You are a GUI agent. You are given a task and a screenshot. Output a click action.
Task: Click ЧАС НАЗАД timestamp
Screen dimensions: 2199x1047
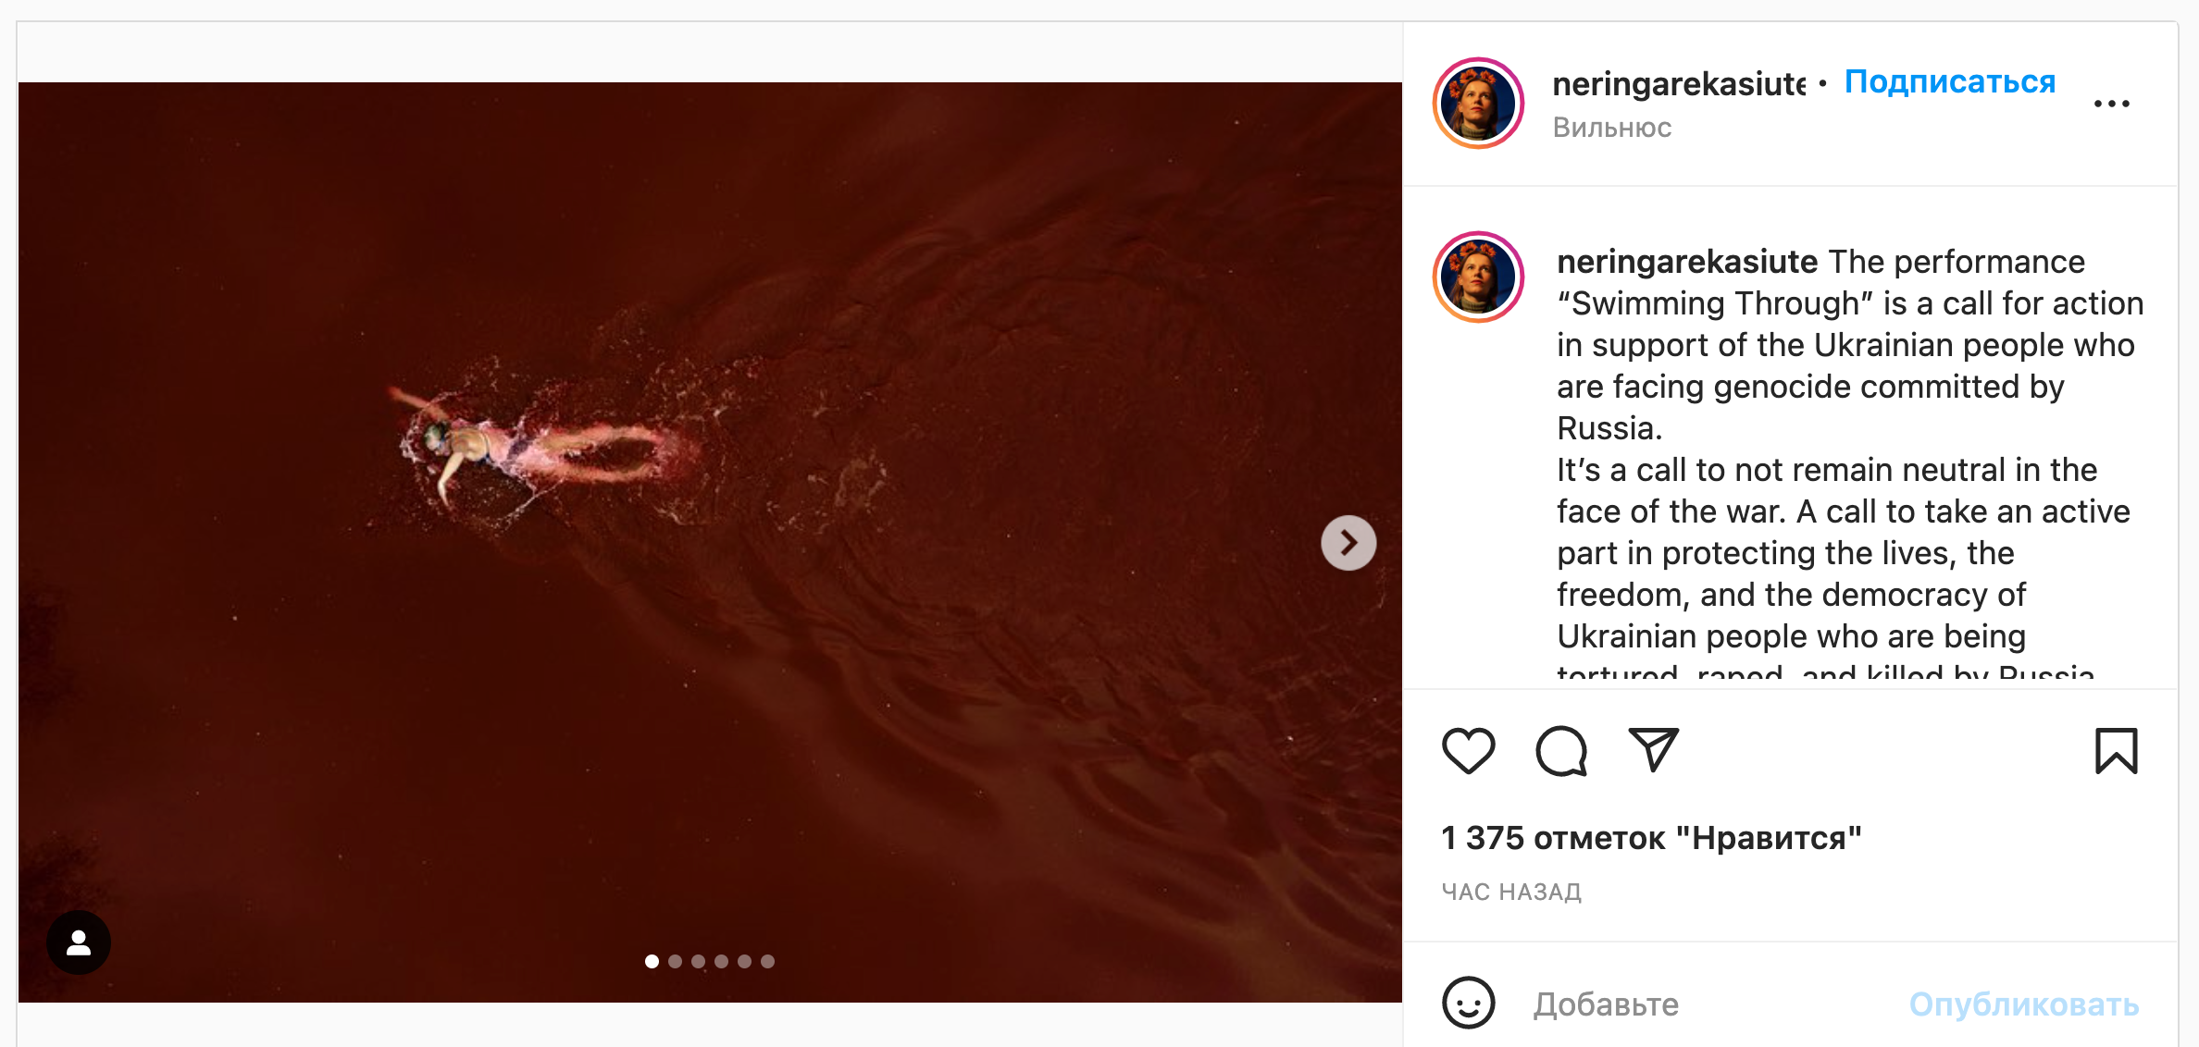pos(1511,892)
